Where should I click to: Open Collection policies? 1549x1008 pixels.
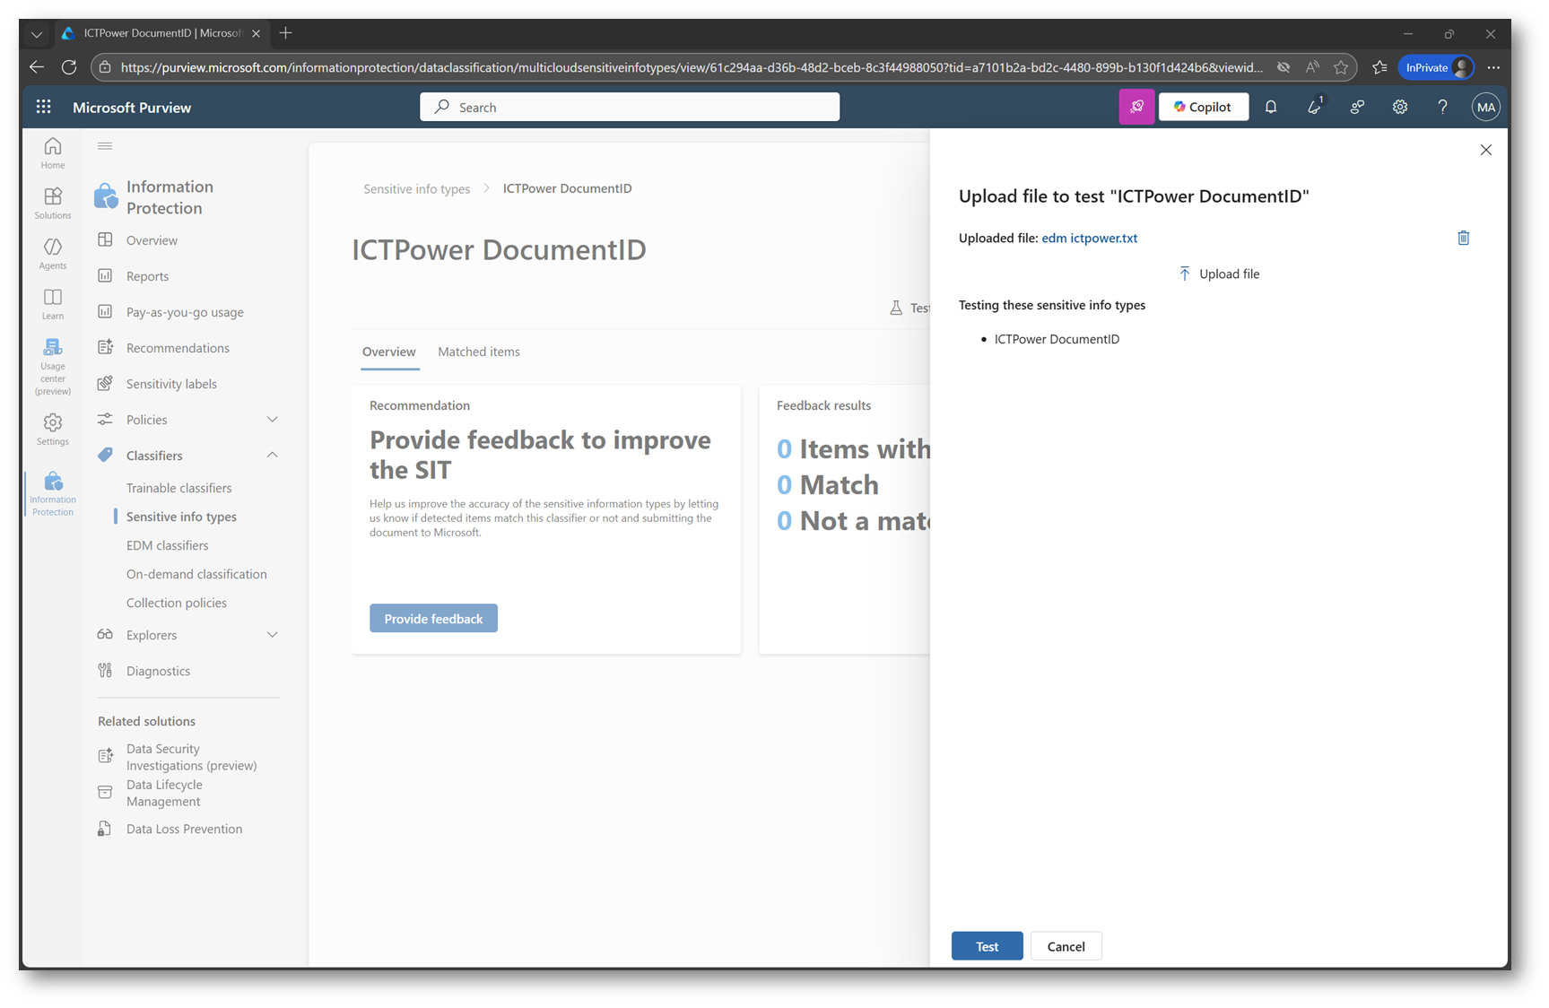point(176,603)
